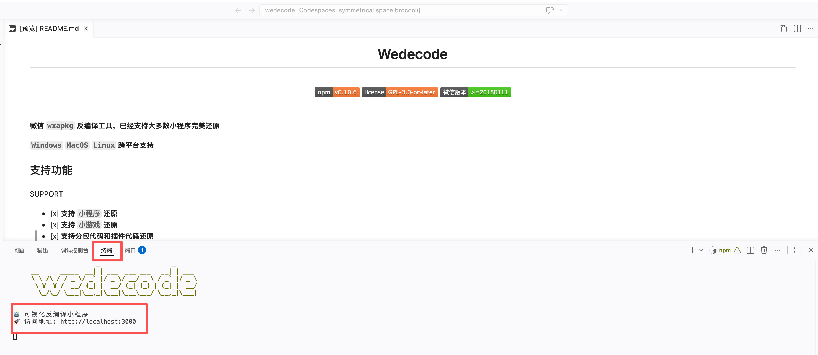Viewport: 818px width, 355px height.
Task: Close the README.md preview tab
Action: coord(86,29)
